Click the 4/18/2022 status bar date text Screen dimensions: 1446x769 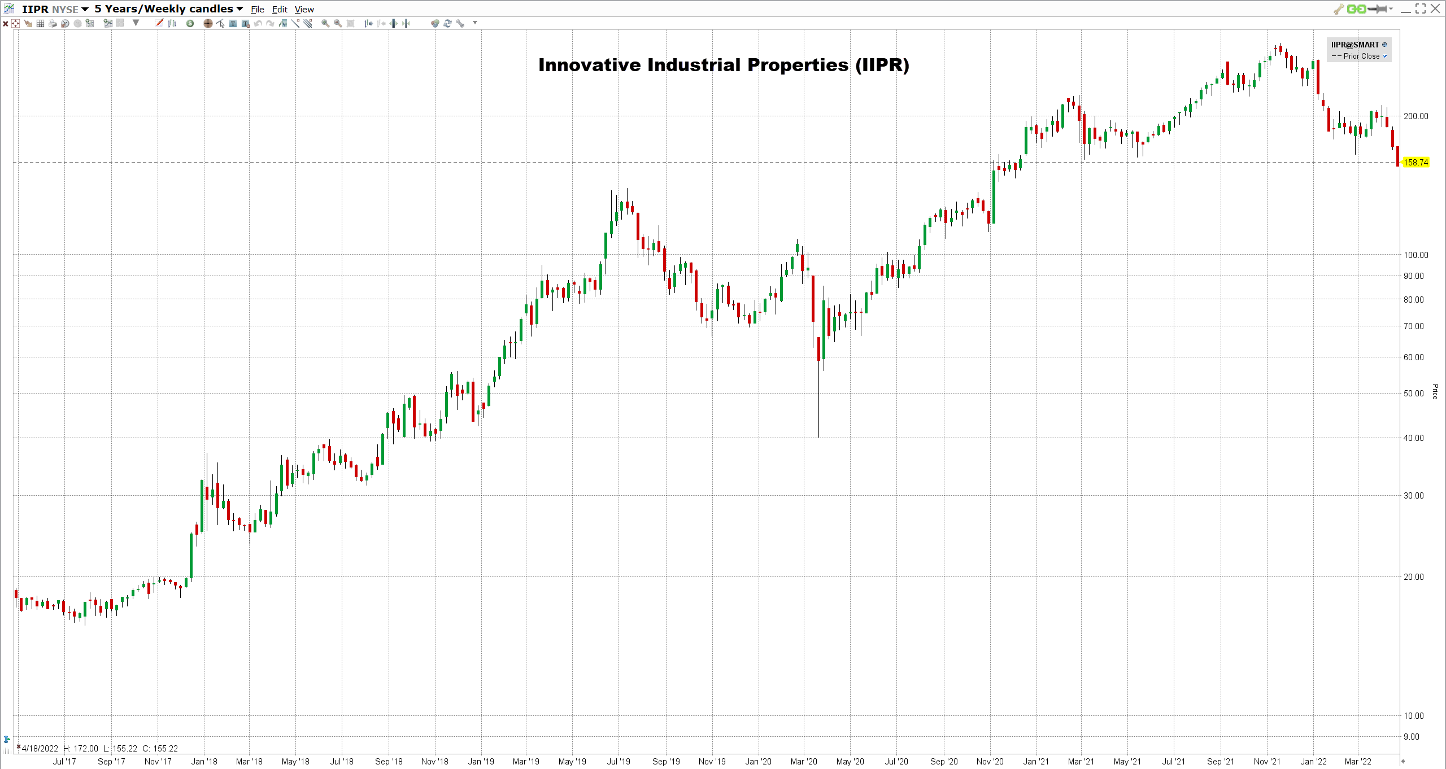(x=40, y=748)
